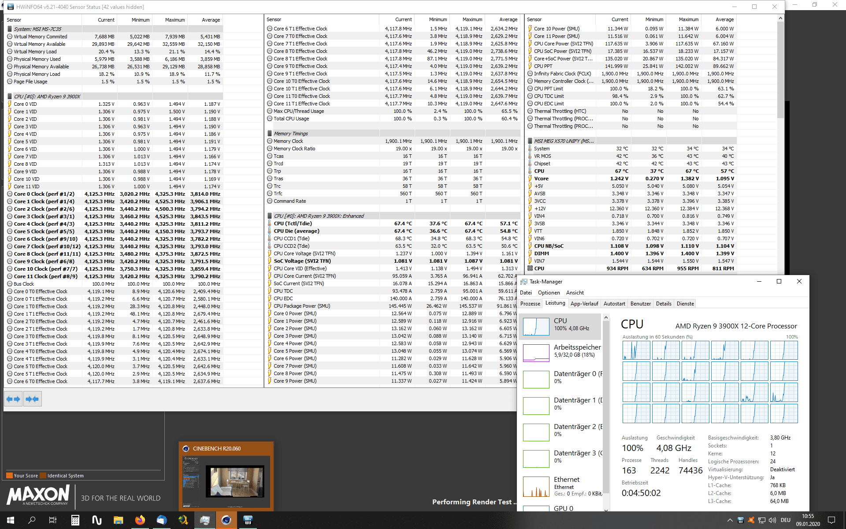Image resolution: width=846 pixels, height=529 pixels.
Task: Open the volume tray icon
Action: [x=772, y=520]
